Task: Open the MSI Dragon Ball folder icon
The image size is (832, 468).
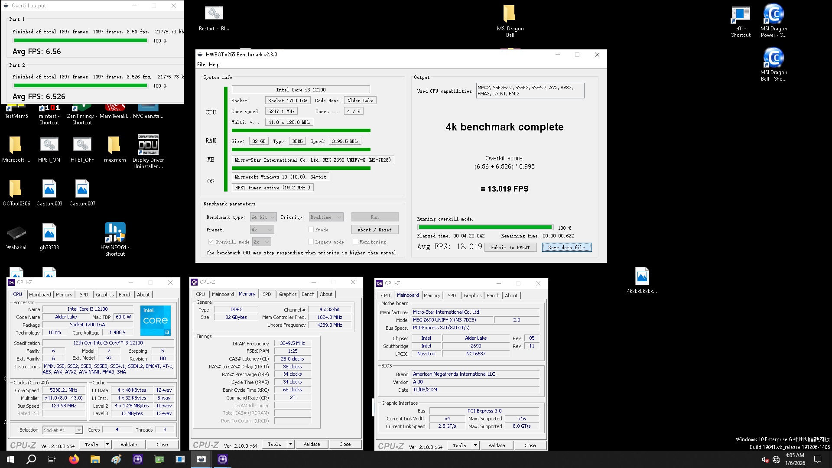Action: pos(510,21)
